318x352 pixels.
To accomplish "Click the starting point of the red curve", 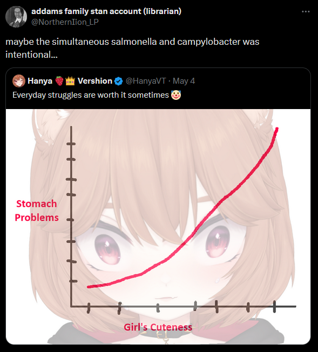I will [89, 287].
